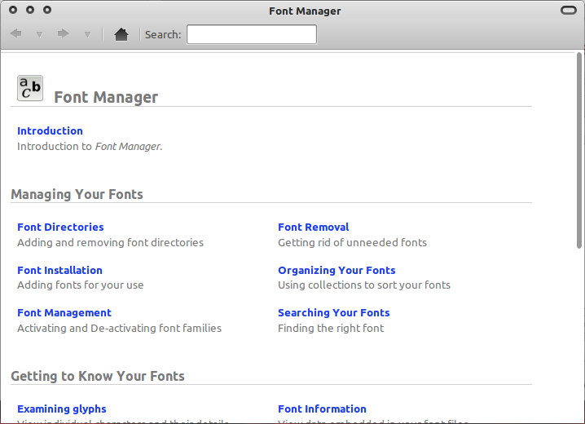Open the Font Removal link

(314, 227)
